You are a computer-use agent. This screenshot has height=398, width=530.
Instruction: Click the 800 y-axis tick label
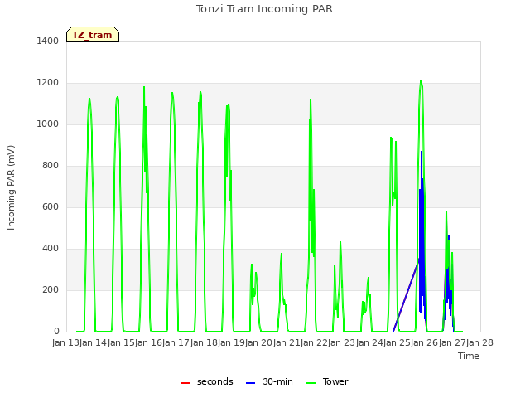[x=51, y=166]
